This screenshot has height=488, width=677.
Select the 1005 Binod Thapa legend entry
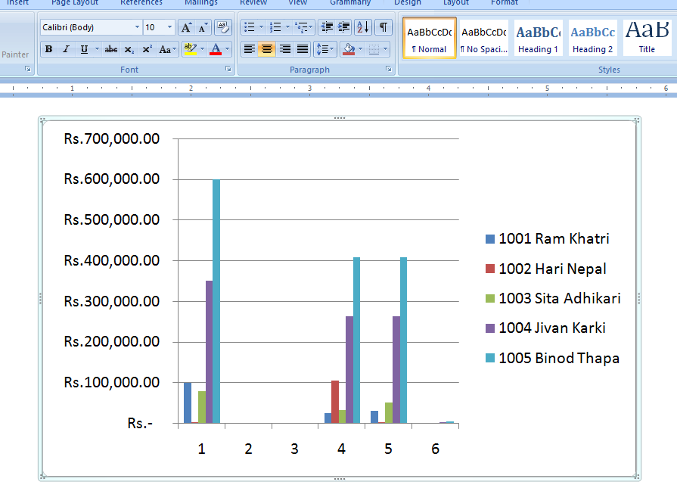coord(552,359)
